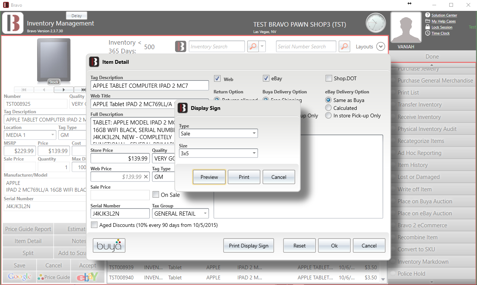
Task: Expand the Layouts chevron
Action: [381, 46]
